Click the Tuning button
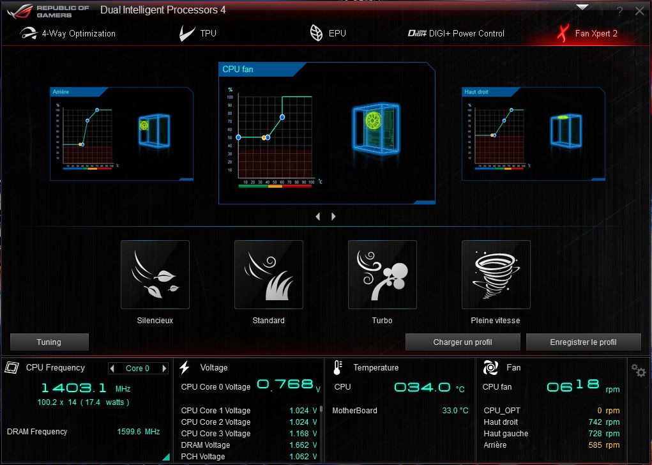Viewport: 652px width, 465px height. 49,342
